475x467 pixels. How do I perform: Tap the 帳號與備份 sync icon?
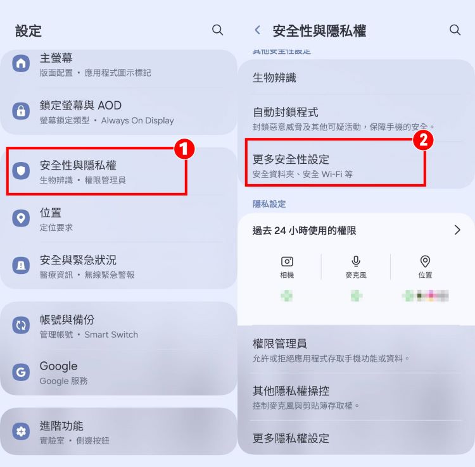[x=21, y=325]
